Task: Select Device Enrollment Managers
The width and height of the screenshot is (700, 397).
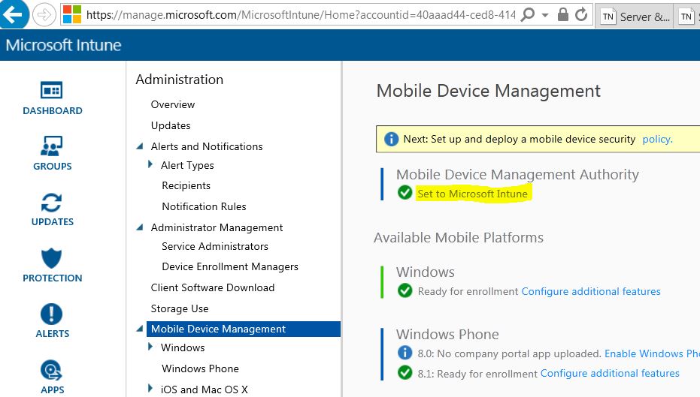Action: click(230, 267)
